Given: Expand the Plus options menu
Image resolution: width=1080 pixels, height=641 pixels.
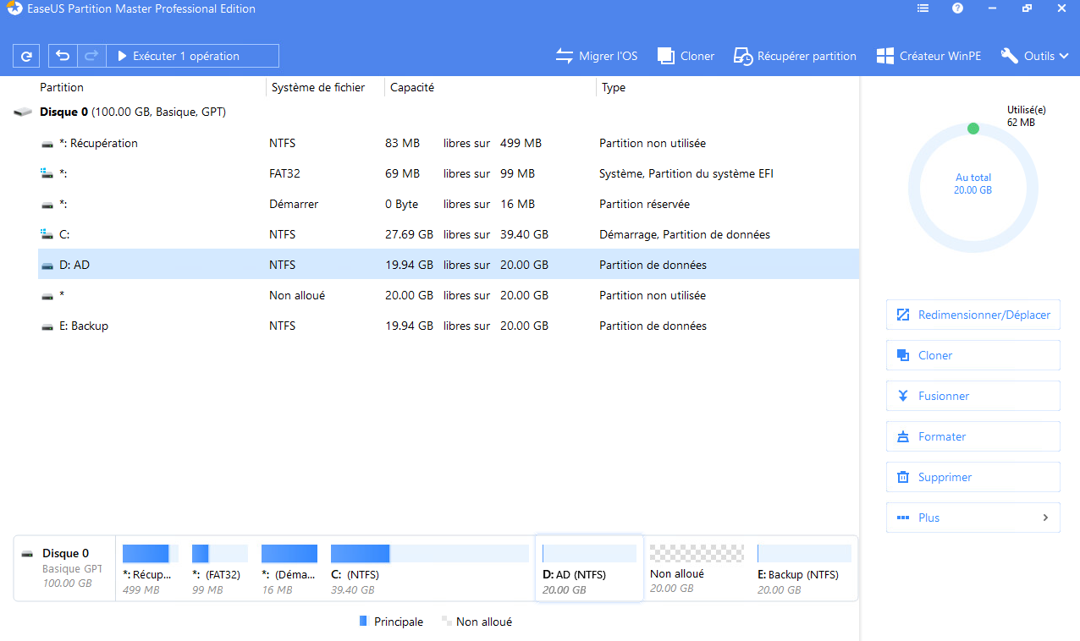Looking at the screenshot, I should 973,518.
